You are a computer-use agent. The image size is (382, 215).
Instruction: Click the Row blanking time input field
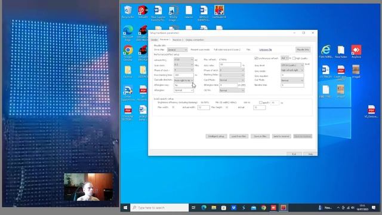[x=184, y=75]
